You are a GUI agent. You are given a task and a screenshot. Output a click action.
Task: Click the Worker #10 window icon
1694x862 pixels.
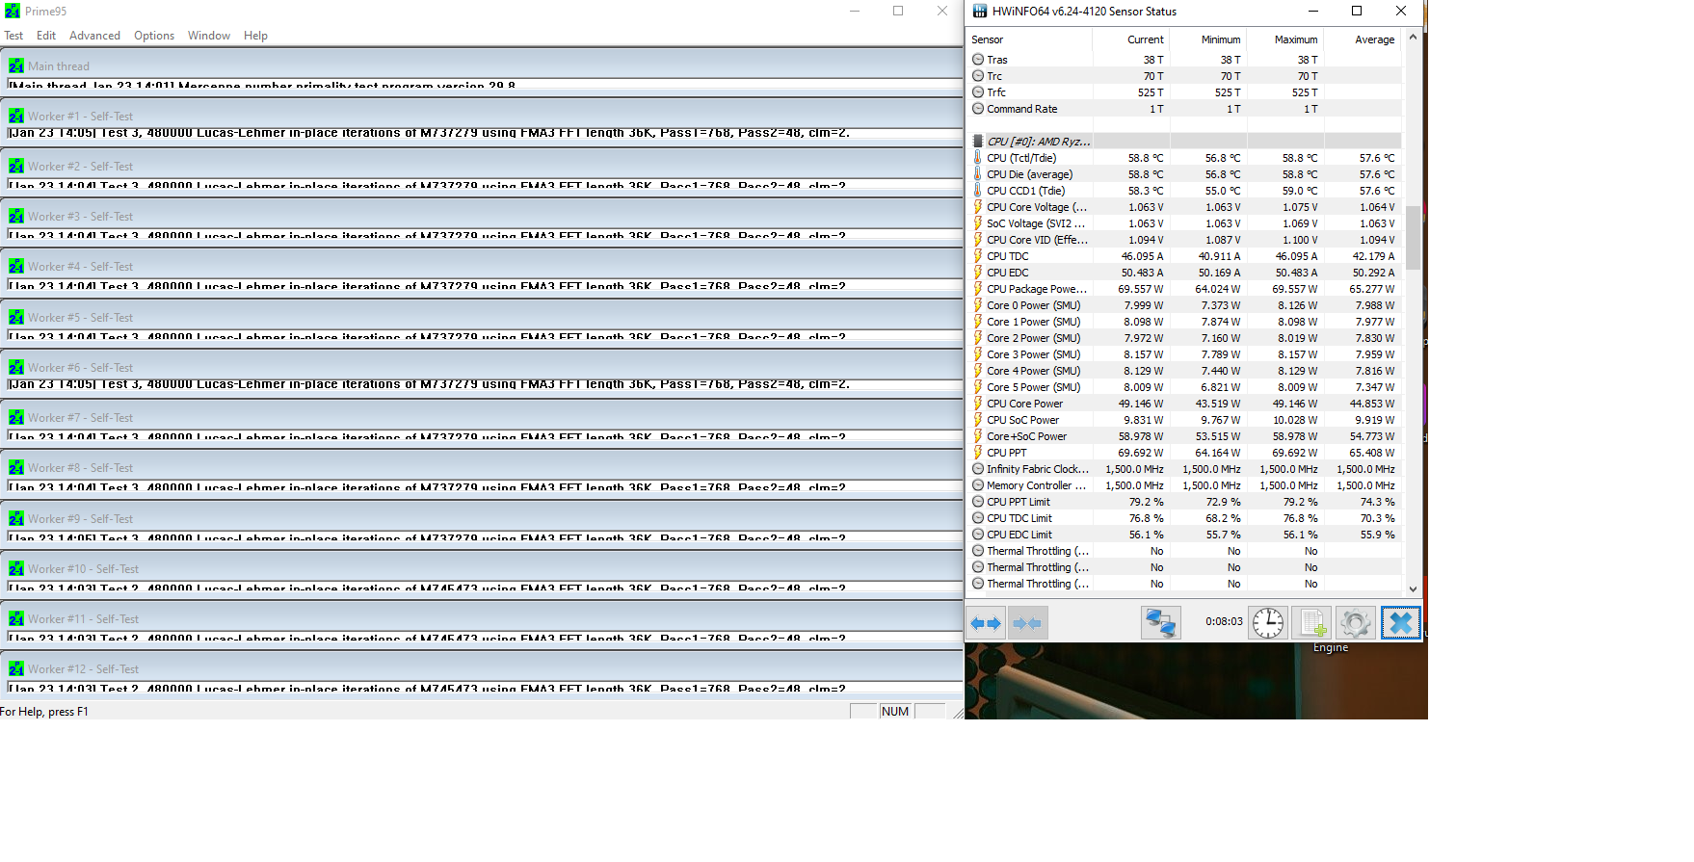tap(16, 568)
